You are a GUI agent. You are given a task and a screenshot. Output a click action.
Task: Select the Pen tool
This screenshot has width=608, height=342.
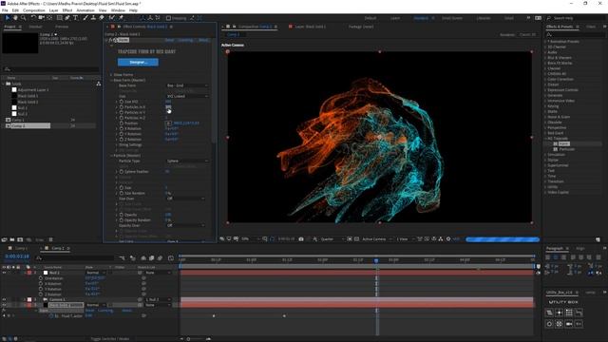coord(67,18)
